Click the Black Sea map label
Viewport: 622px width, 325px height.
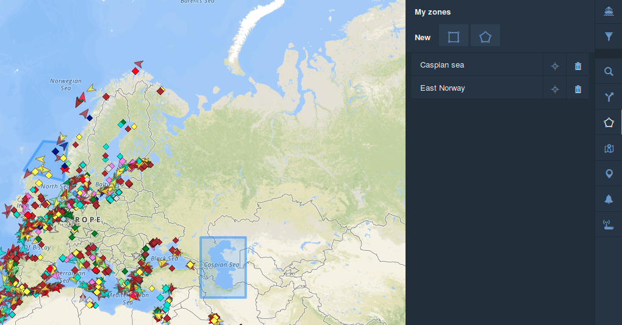coord(165,259)
